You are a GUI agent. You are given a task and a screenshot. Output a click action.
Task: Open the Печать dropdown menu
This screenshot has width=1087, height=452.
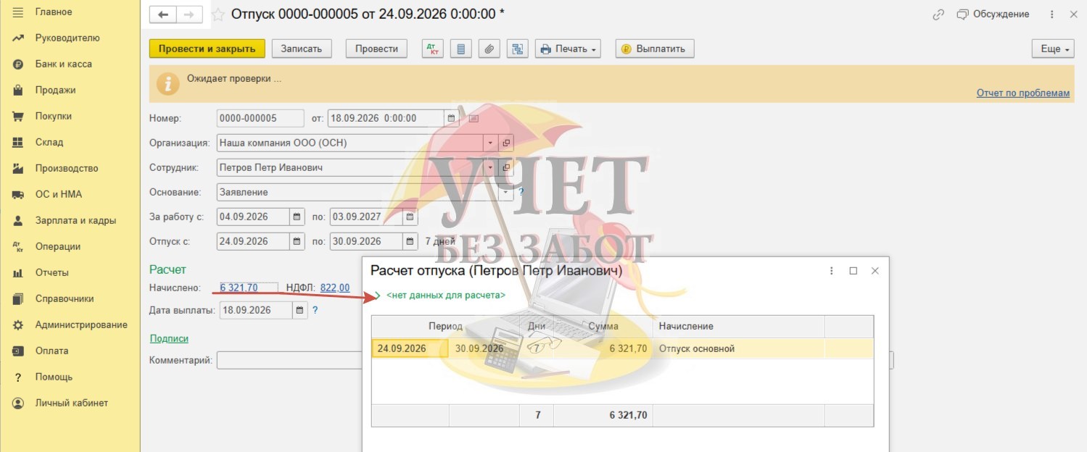pos(569,49)
